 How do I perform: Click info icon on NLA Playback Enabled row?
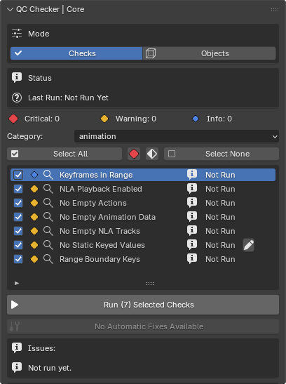(192, 188)
